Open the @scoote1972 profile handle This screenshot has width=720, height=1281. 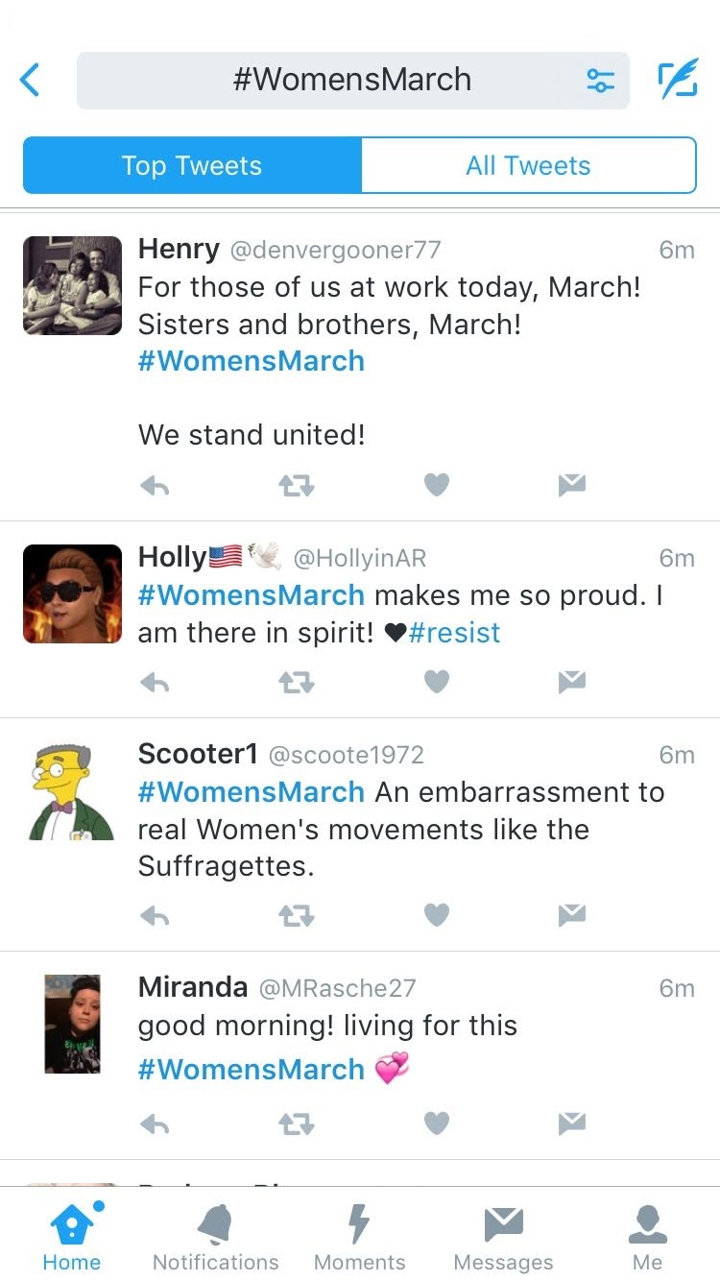coord(346,755)
